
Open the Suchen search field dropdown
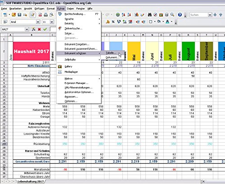[x=210, y=15]
